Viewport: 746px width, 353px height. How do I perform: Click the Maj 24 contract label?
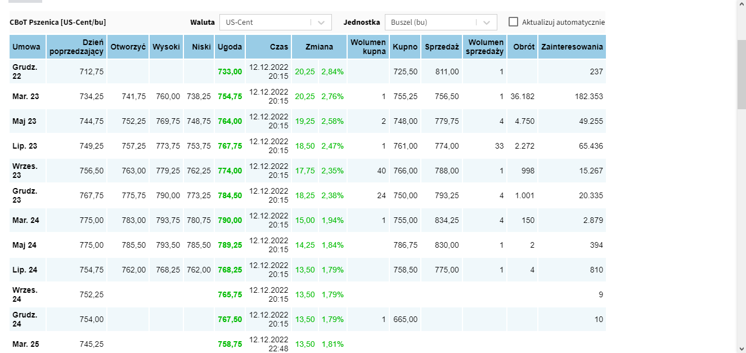coord(26,245)
